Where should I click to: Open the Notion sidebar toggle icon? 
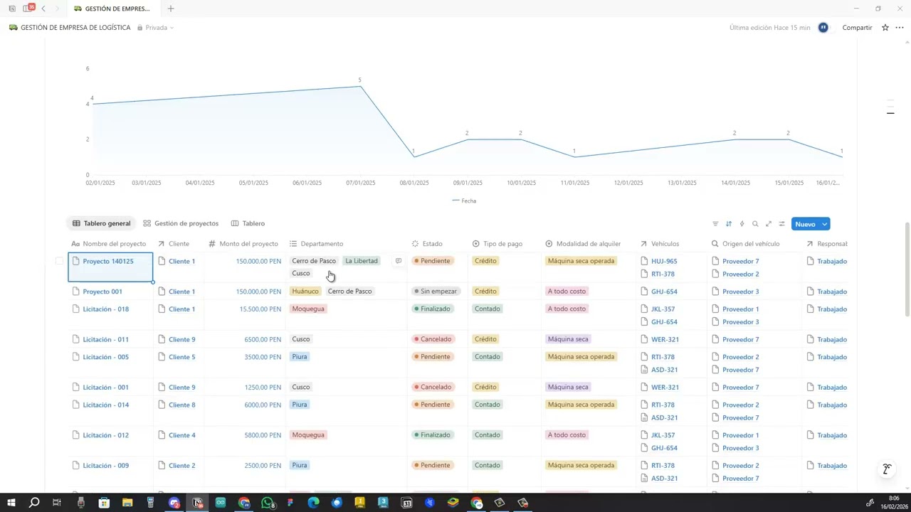[x=12, y=9]
